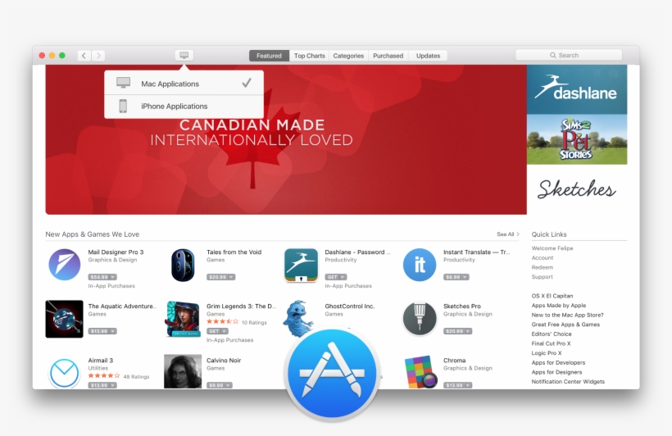Switch to the Updates tab

(428, 56)
